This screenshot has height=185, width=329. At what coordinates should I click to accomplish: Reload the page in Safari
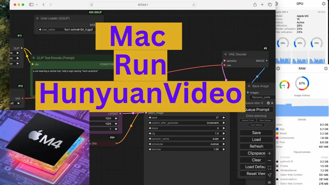[x=194, y=5]
